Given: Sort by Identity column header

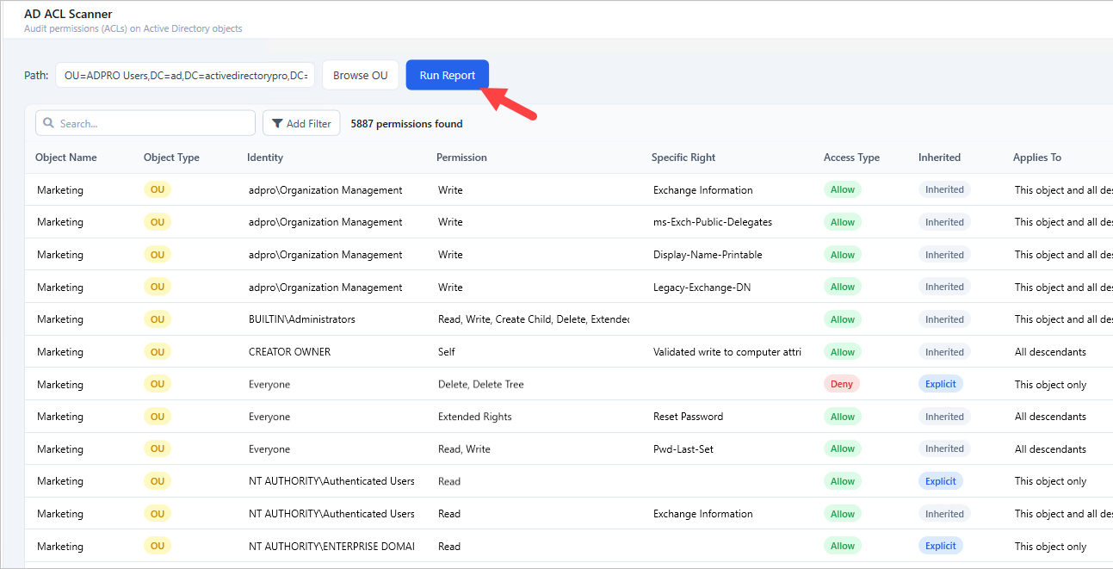Looking at the screenshot, I should [x=265, y=158].
